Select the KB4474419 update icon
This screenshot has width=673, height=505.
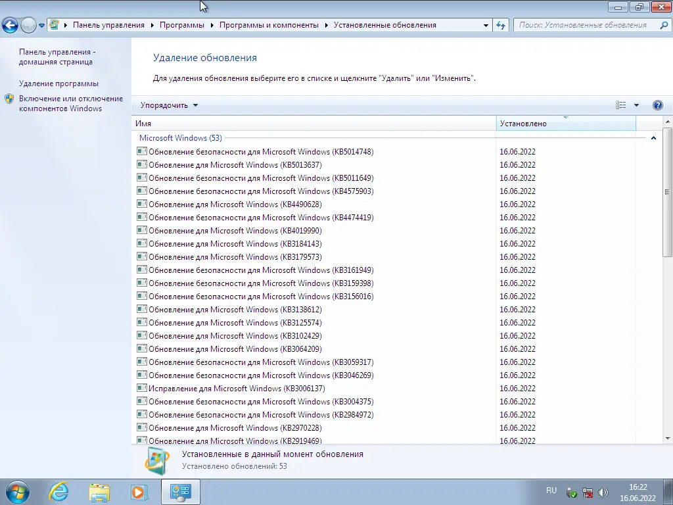click(x=142, y=217)
